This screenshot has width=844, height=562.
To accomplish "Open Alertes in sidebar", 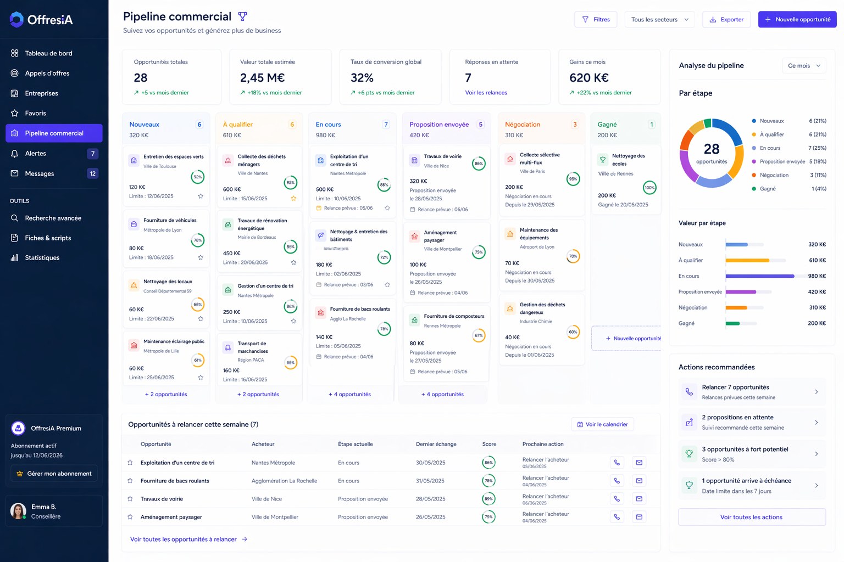I will [54, 154].
